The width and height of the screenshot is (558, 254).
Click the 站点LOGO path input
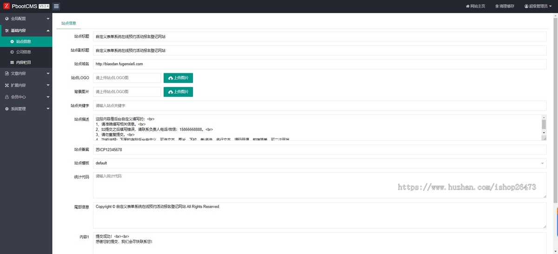(127, 78)
